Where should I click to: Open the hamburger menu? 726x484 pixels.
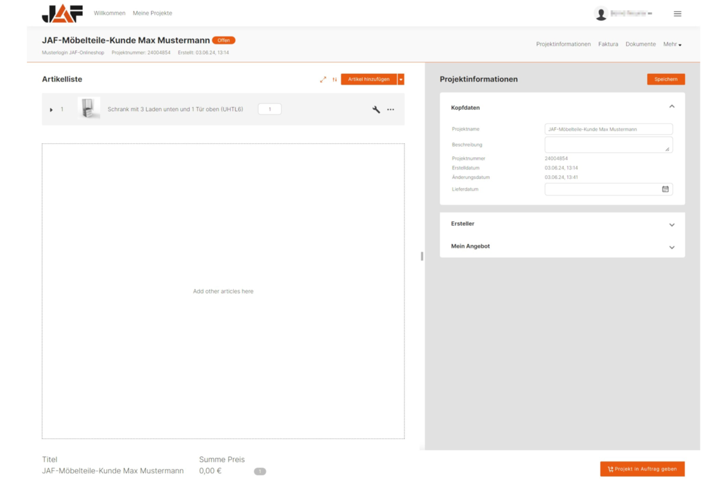pyautogui.click(x=677, y=13)
